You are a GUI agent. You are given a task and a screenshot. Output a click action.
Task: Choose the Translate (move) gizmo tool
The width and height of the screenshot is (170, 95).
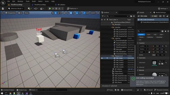click(x=56, y=13)
